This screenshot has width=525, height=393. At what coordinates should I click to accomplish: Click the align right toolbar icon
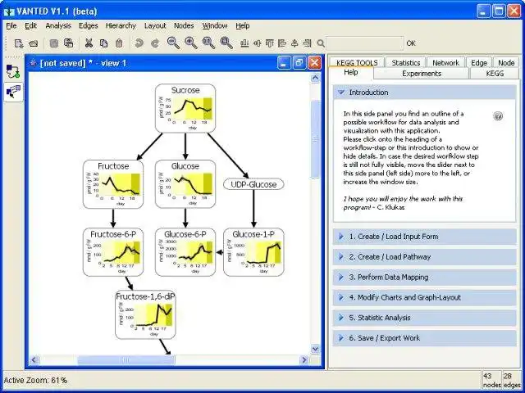[307, 43]
